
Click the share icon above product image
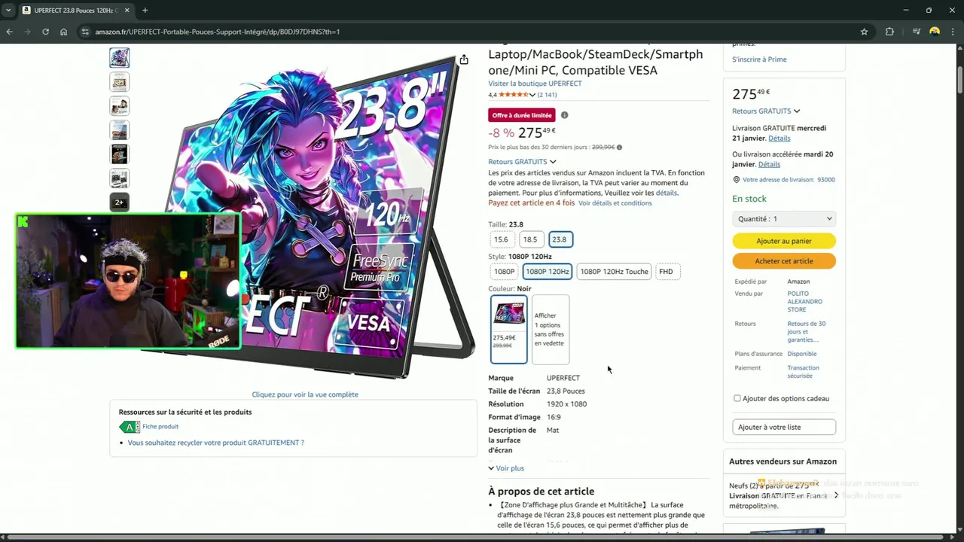464,59
